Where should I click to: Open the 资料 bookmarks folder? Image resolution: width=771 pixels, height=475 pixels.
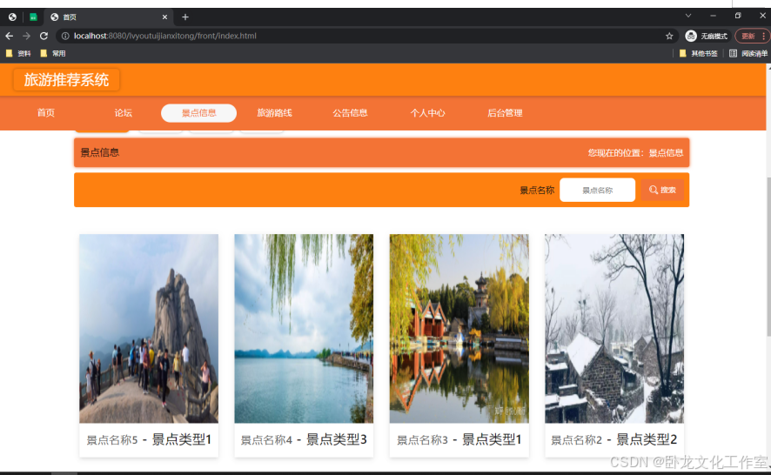(18, 53)
